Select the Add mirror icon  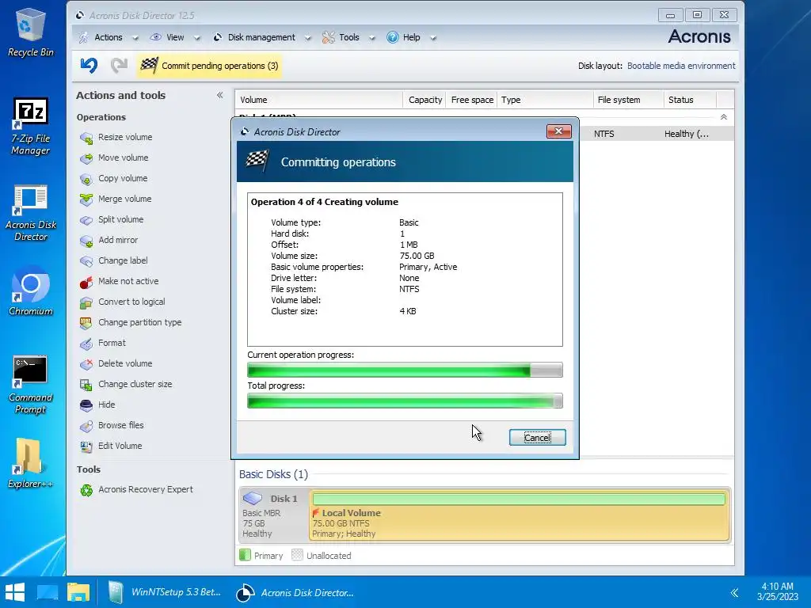[x=86, y=241]
